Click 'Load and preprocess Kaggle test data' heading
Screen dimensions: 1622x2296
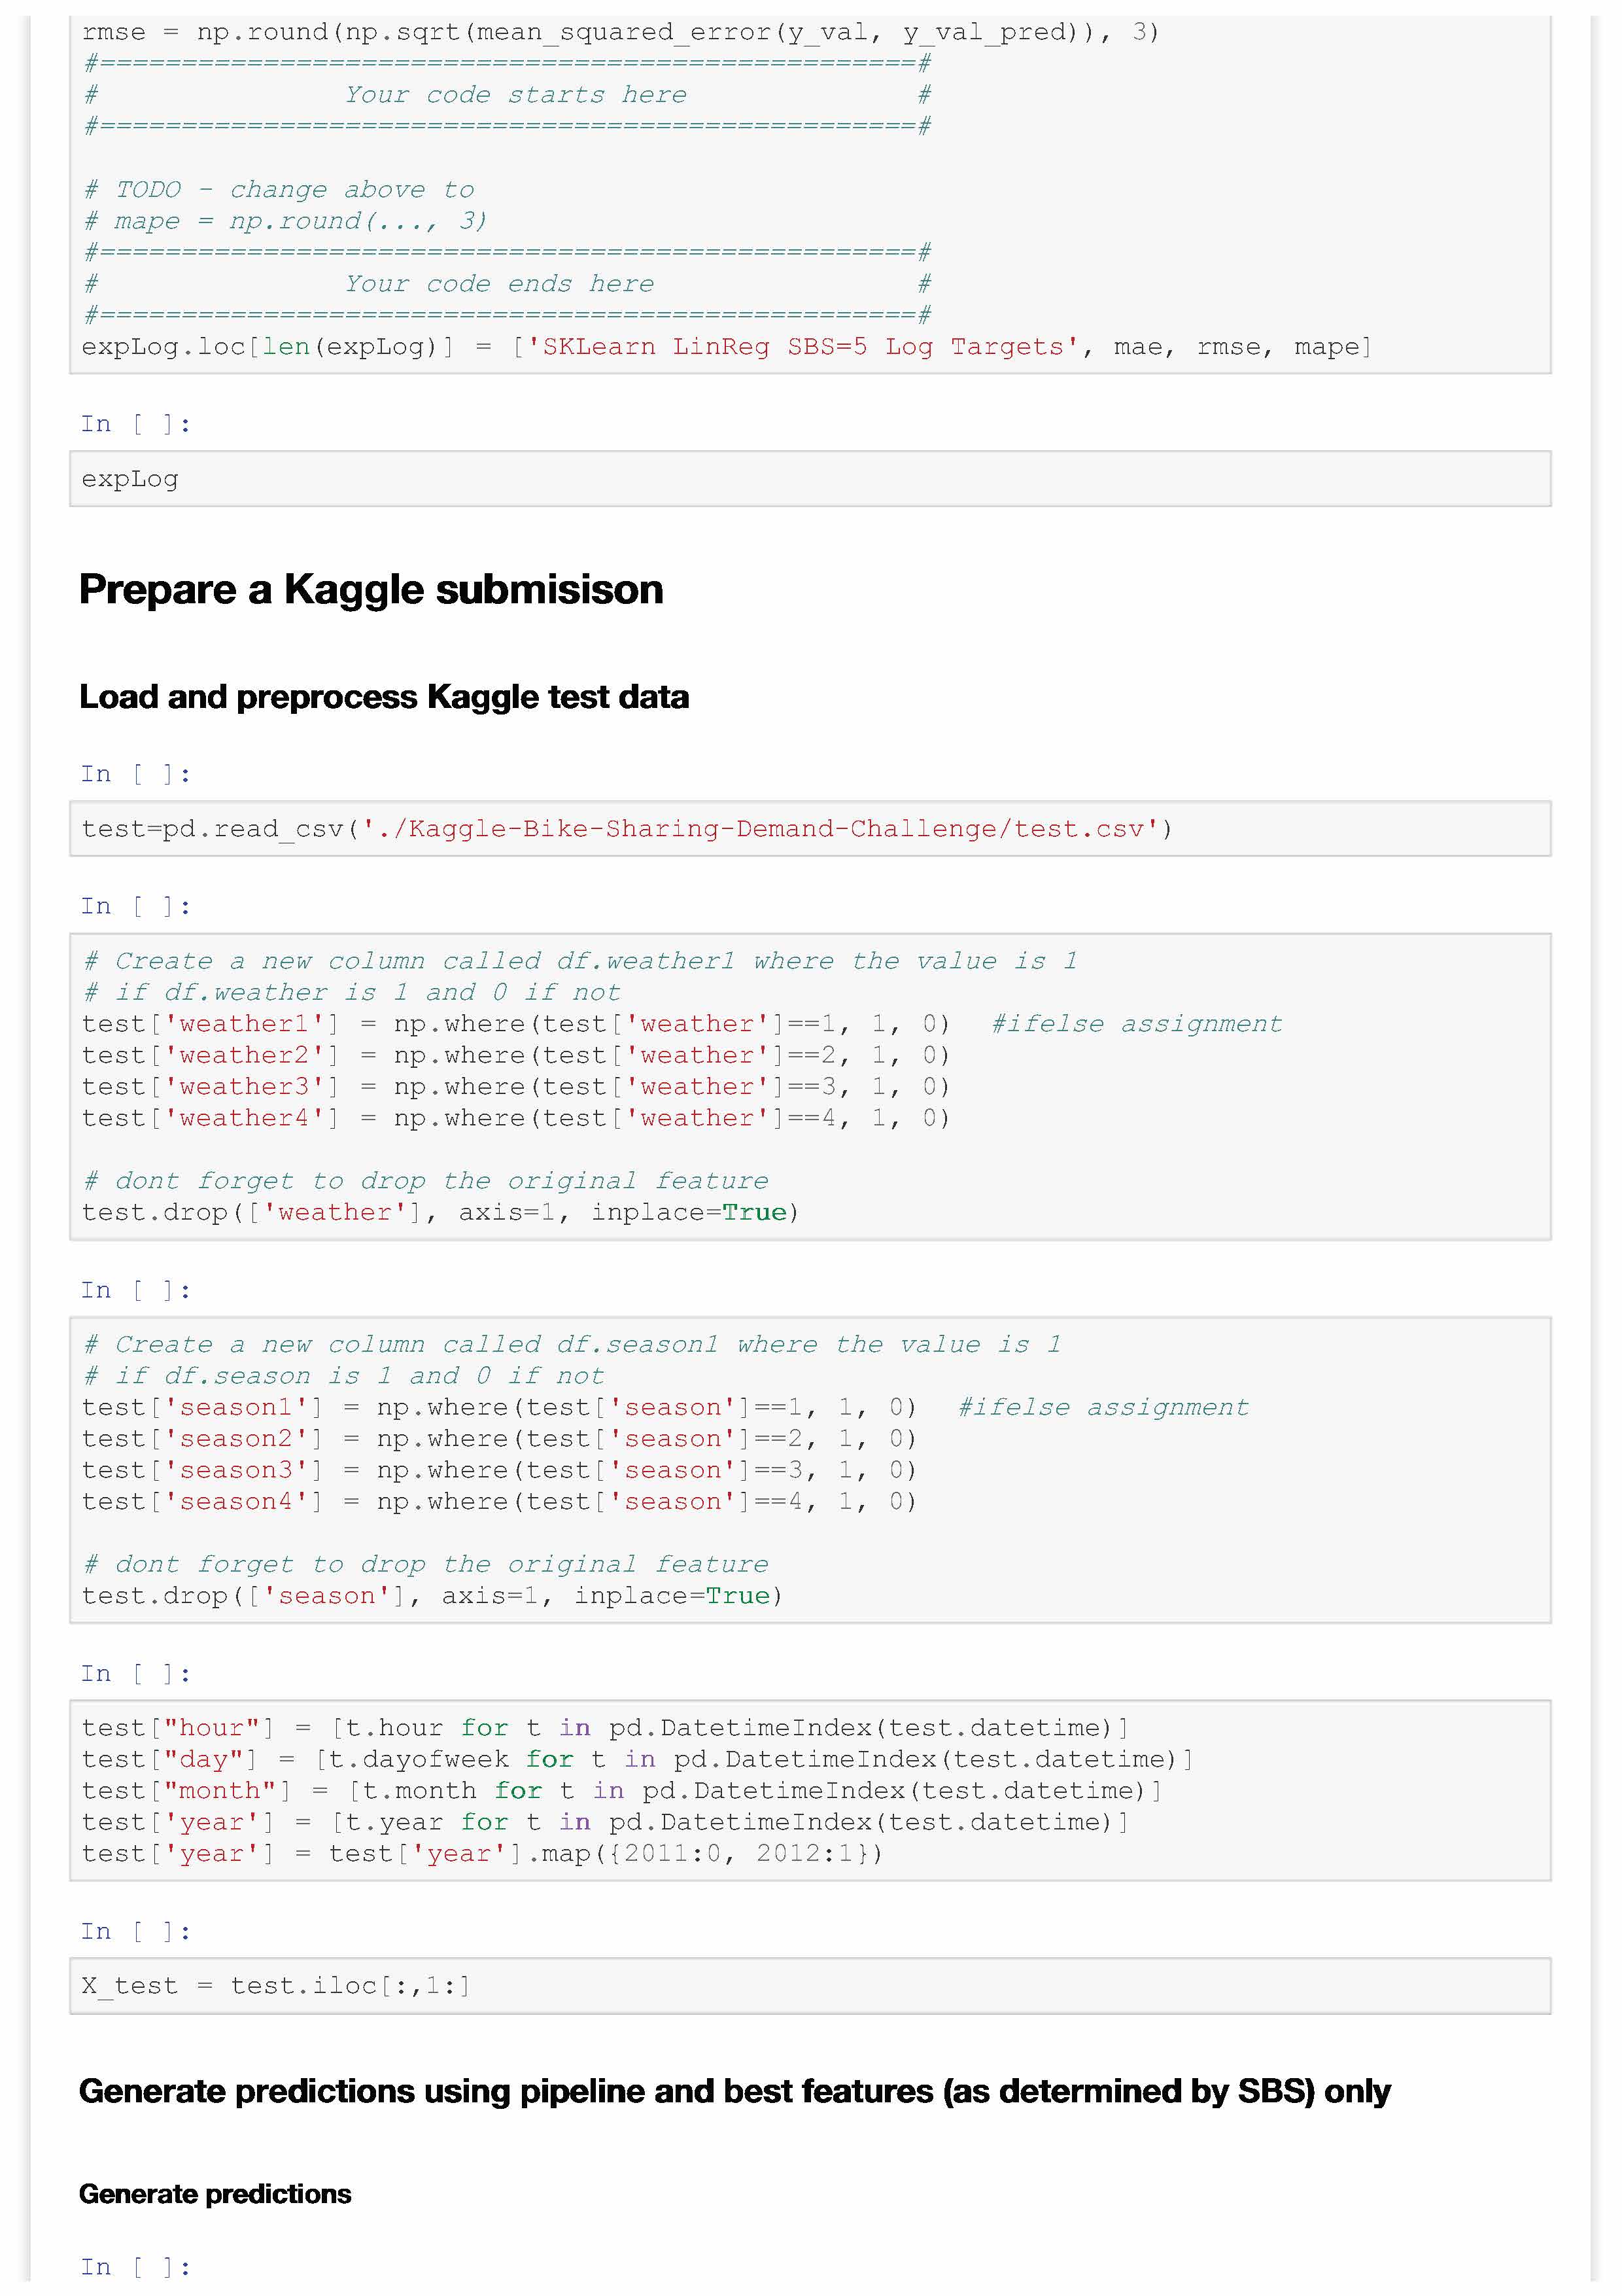coord(384,697)
